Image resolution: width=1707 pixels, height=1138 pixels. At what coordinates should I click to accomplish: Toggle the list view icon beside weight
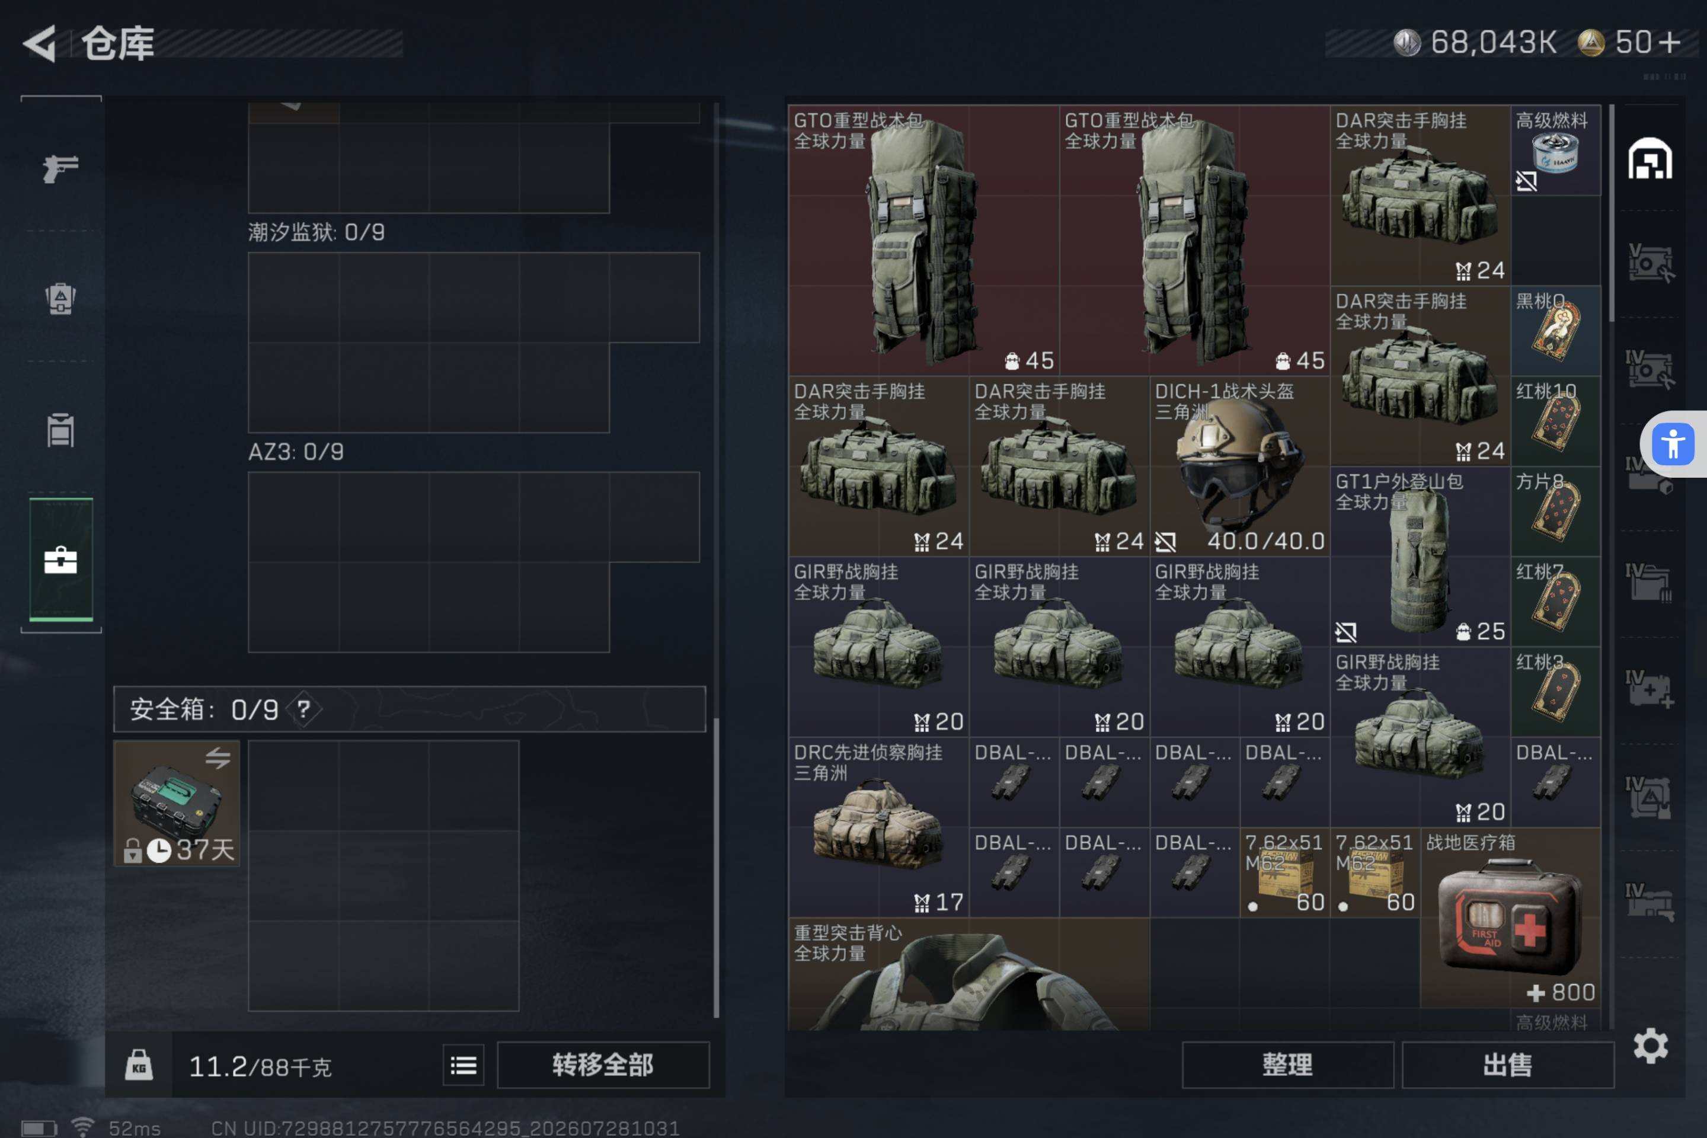pos(463,1065)
